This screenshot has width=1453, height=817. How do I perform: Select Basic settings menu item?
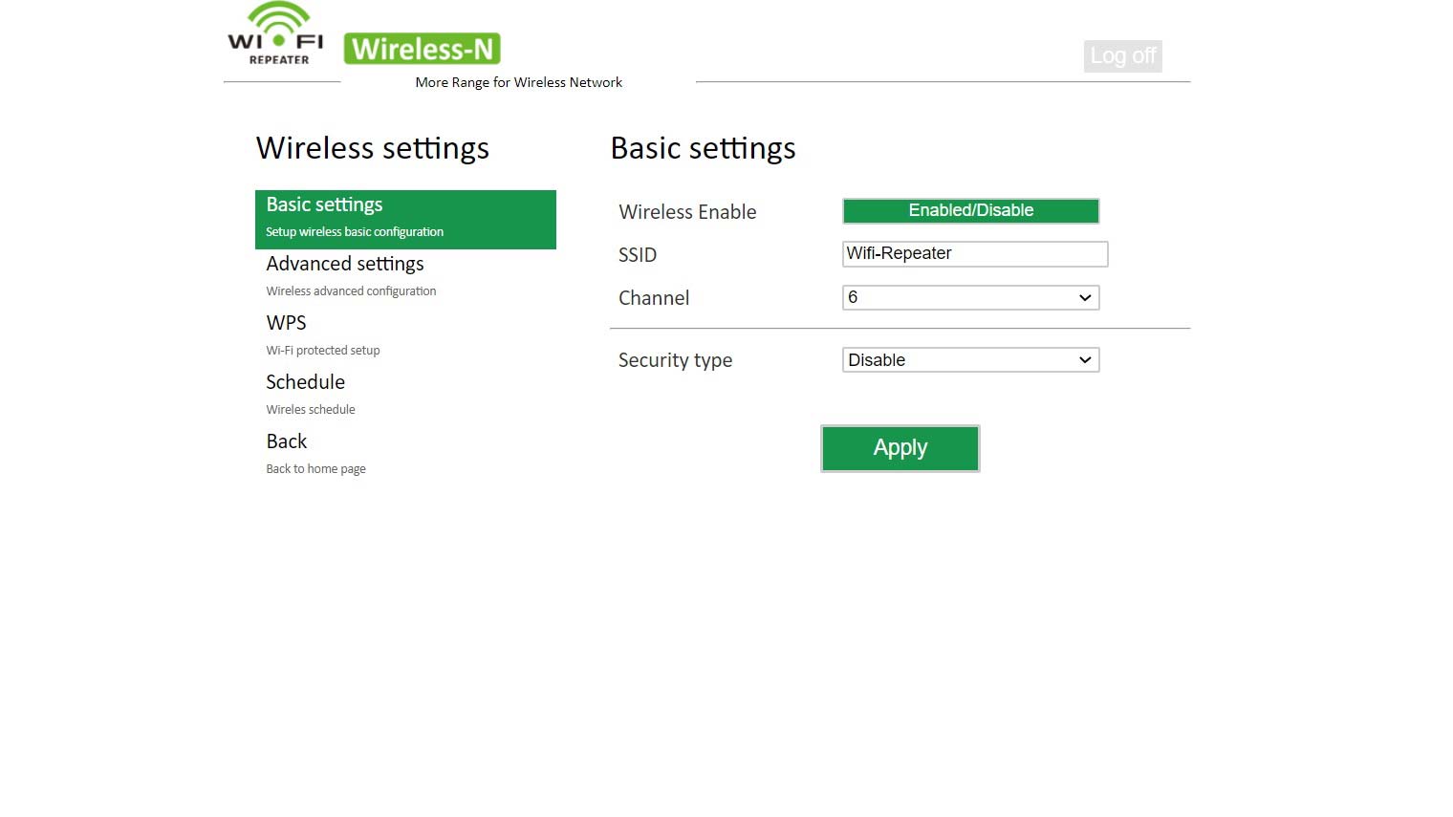[405, 219]
